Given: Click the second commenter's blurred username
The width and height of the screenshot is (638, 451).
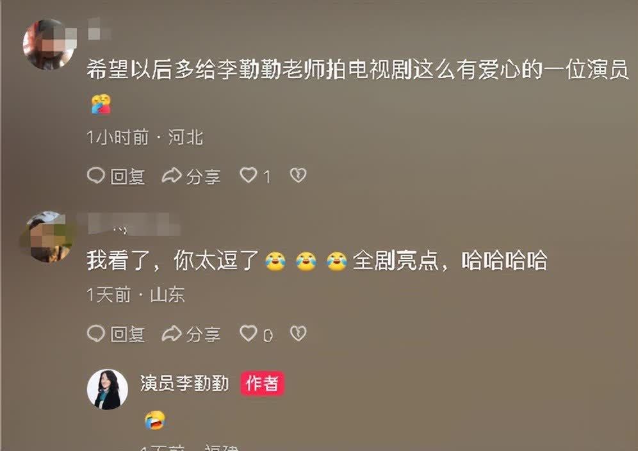Looking at the screenshot, I should tap(133, 224).
